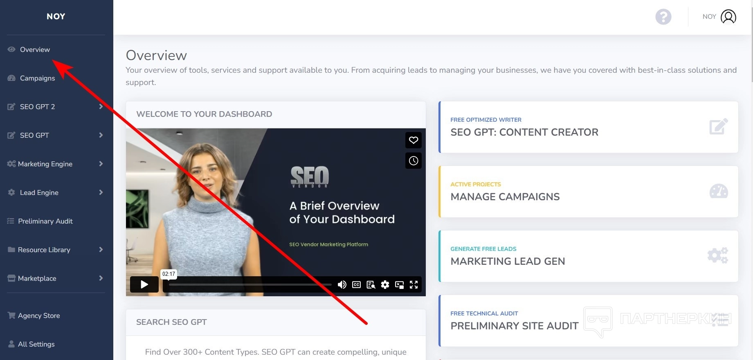Expand the Resource Library submenu chevron
753x360 pixels.
point(101,250)
